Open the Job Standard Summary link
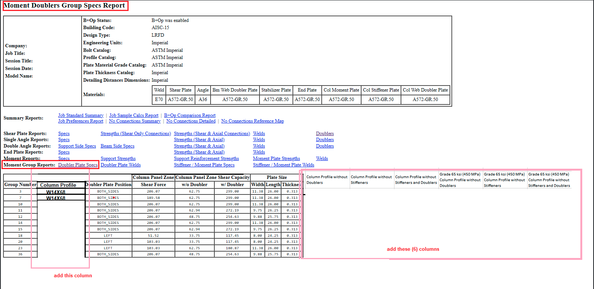The image size is (594, 289). click(80, 115)
